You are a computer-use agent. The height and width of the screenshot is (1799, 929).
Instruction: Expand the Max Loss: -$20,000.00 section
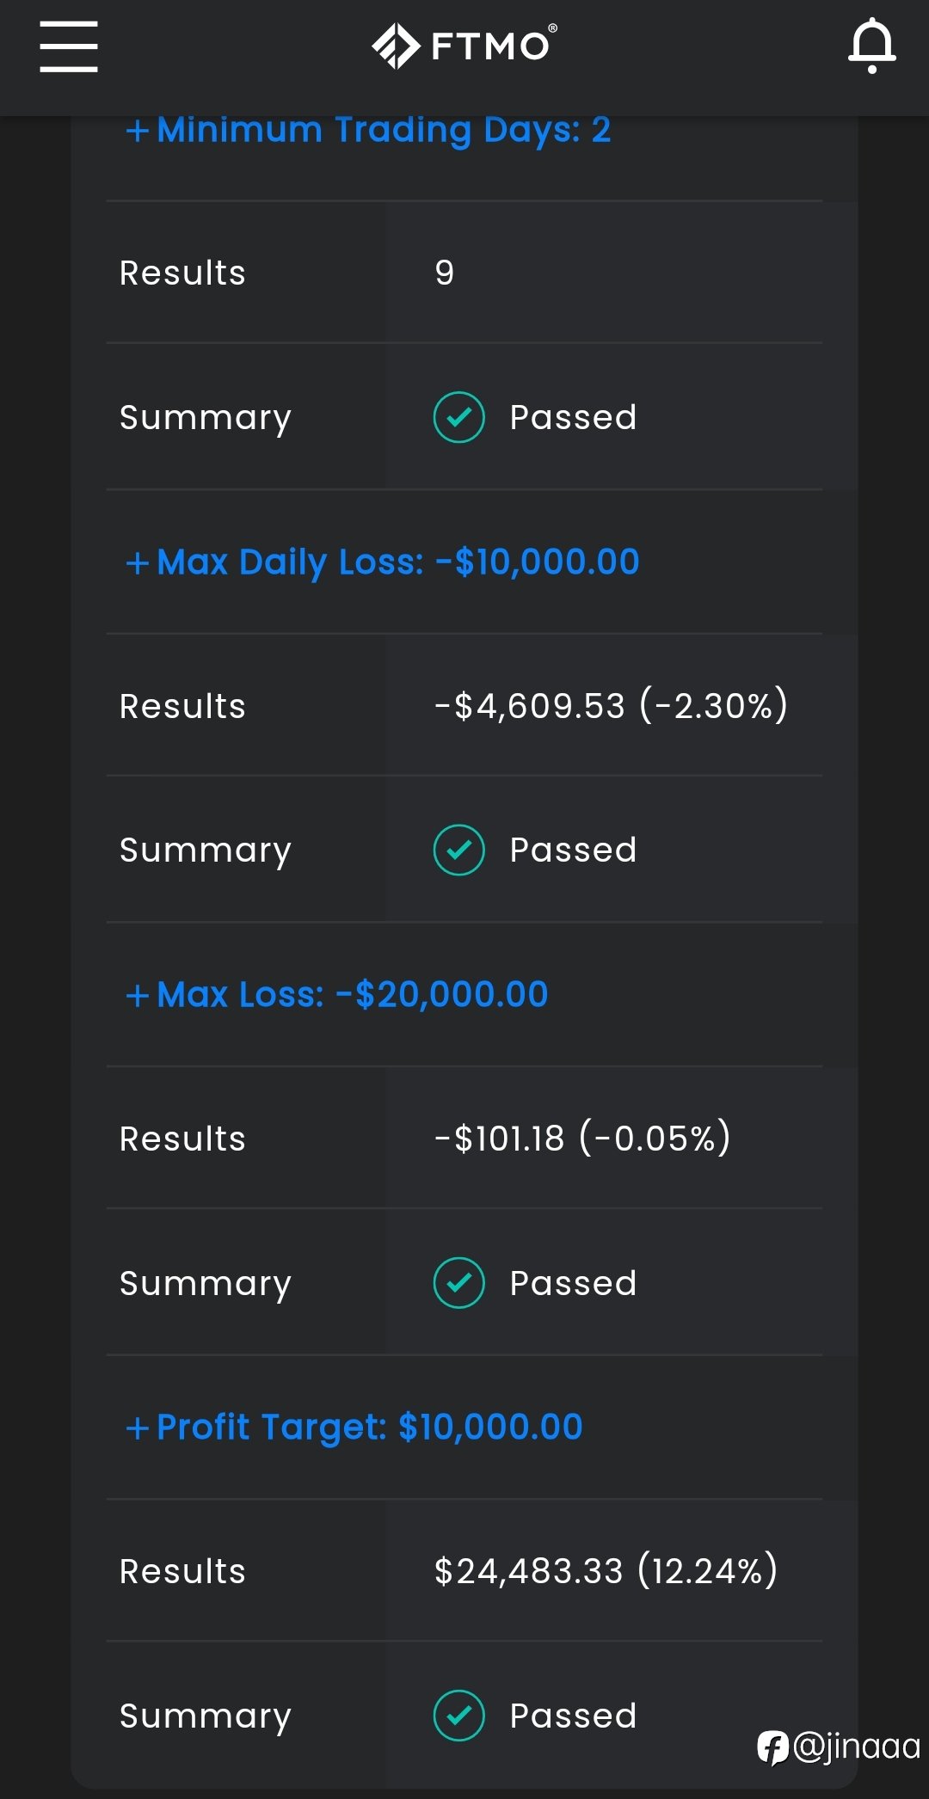[x=337, y=995]
